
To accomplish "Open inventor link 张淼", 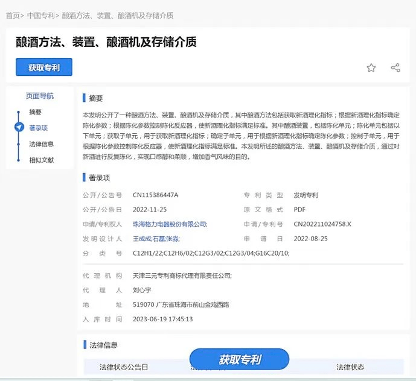I will coord(172,239).
